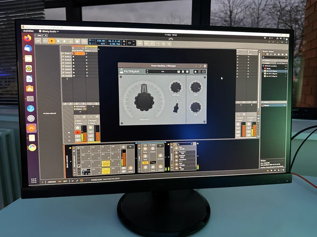Delete preset with Filterjam trash icon
Screen dimensions: 317x237
click(183, 72)
